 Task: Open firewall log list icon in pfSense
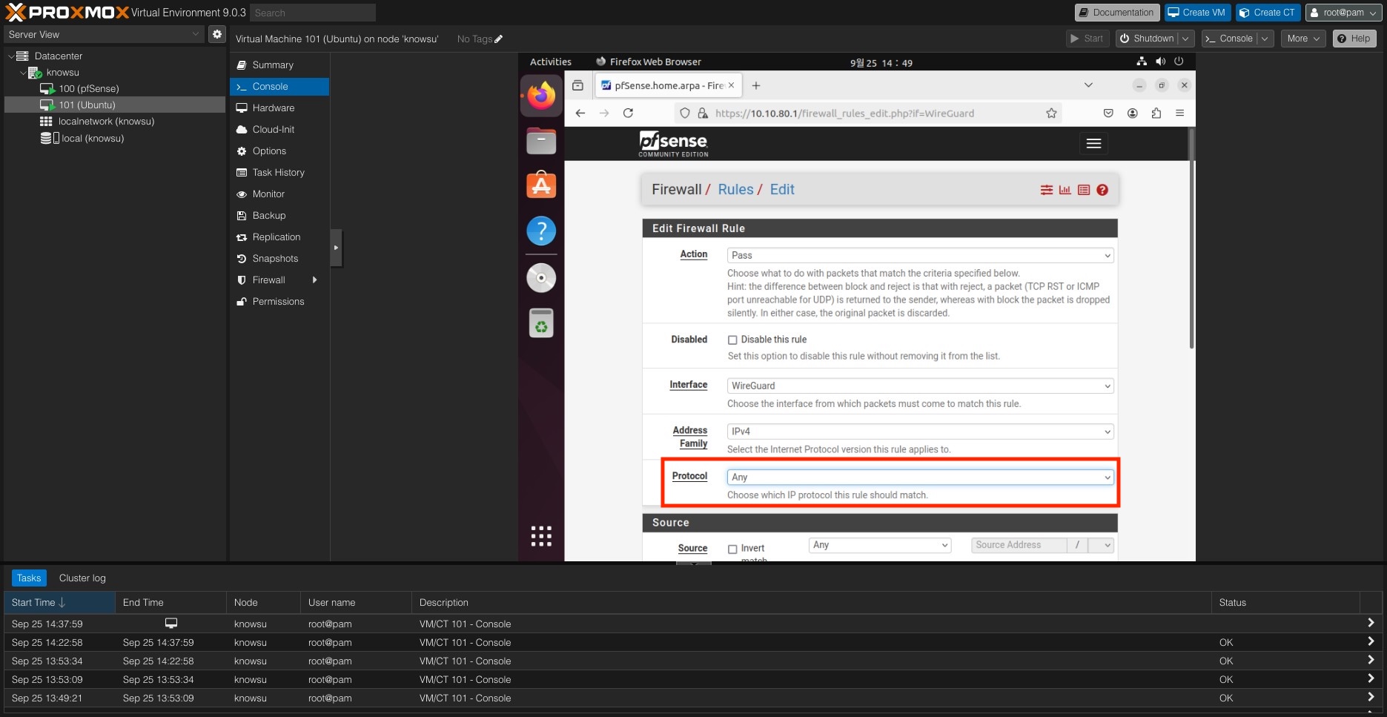1084,190
